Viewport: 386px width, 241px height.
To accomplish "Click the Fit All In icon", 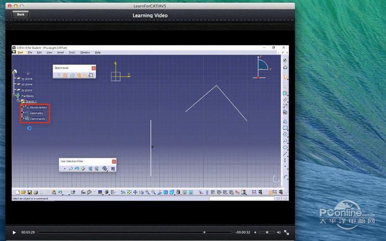I will 129,192.
